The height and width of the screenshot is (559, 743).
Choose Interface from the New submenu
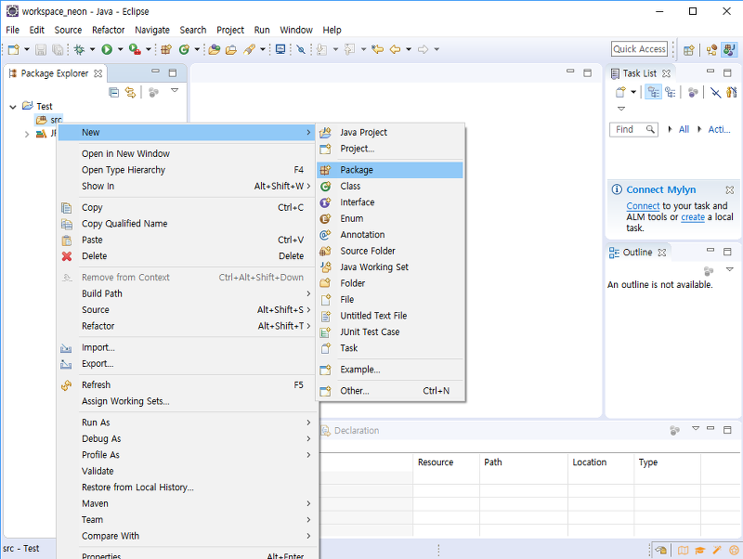click(390, 202)
